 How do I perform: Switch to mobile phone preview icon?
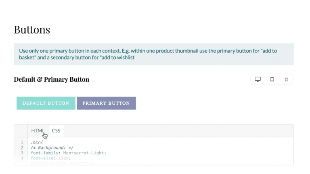point(286,79)
